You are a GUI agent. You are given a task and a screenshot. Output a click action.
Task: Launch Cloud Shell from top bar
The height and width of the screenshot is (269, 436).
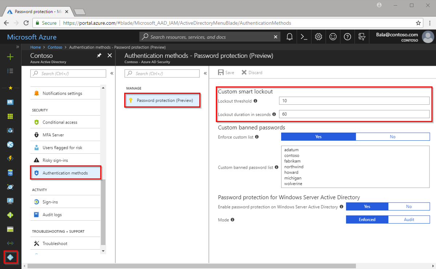click(304, 37)
